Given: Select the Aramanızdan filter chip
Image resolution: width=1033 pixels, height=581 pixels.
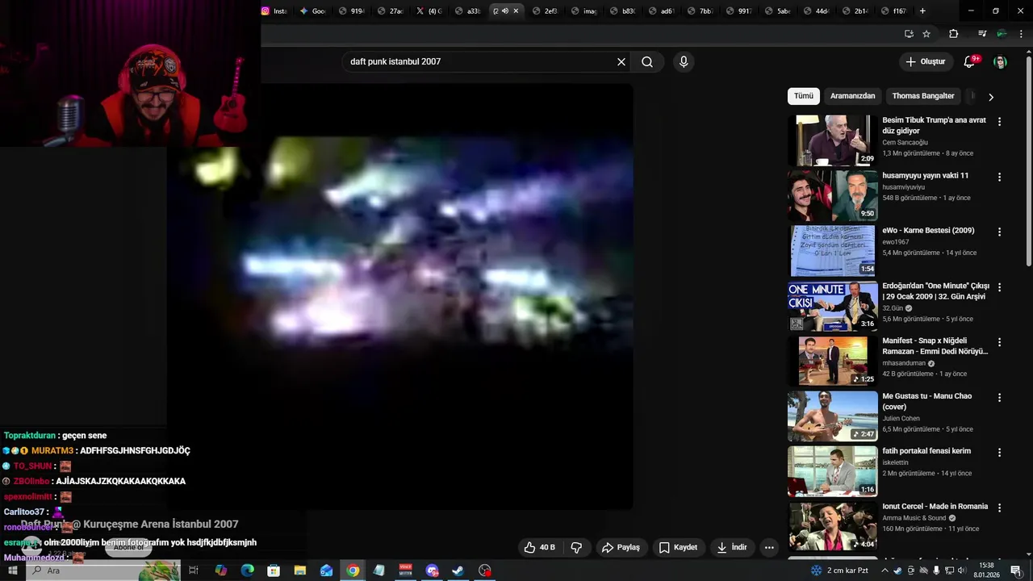Looking at the screenshot, I should pos(852,96).
